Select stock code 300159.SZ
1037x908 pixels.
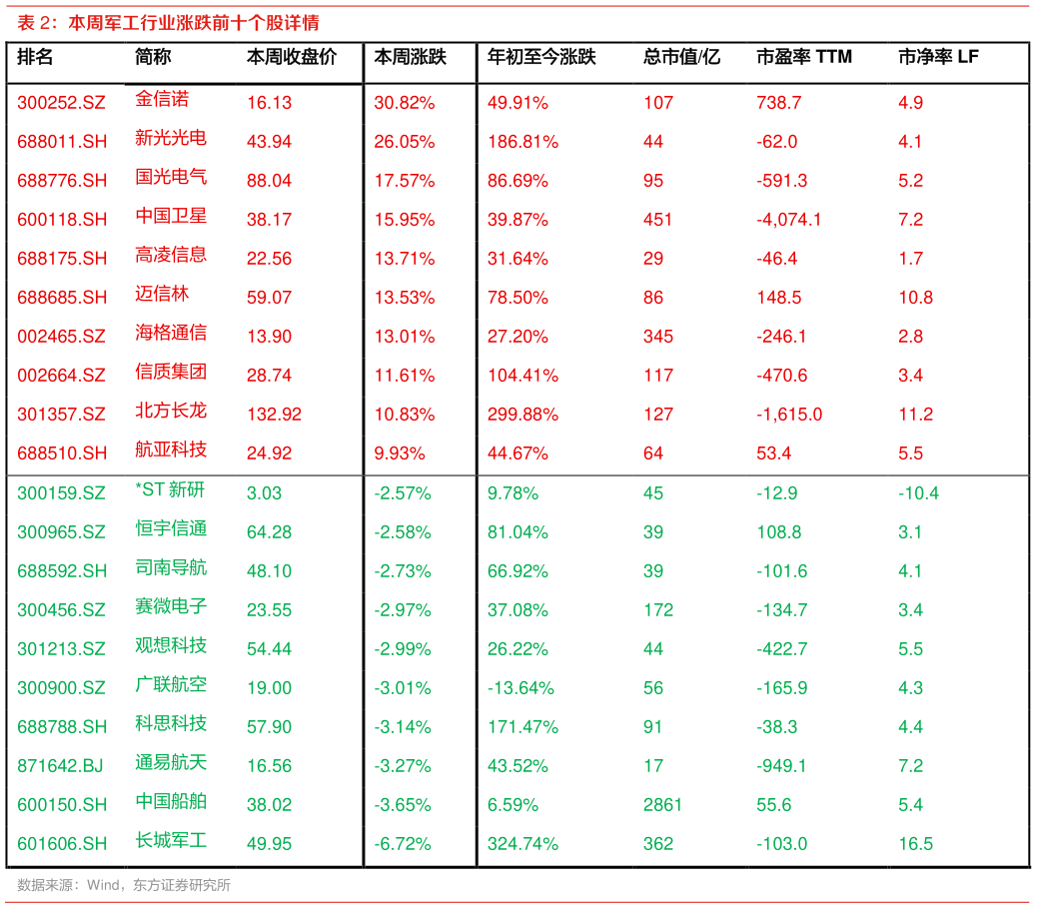pyautogui.click(x=62, y=494)
